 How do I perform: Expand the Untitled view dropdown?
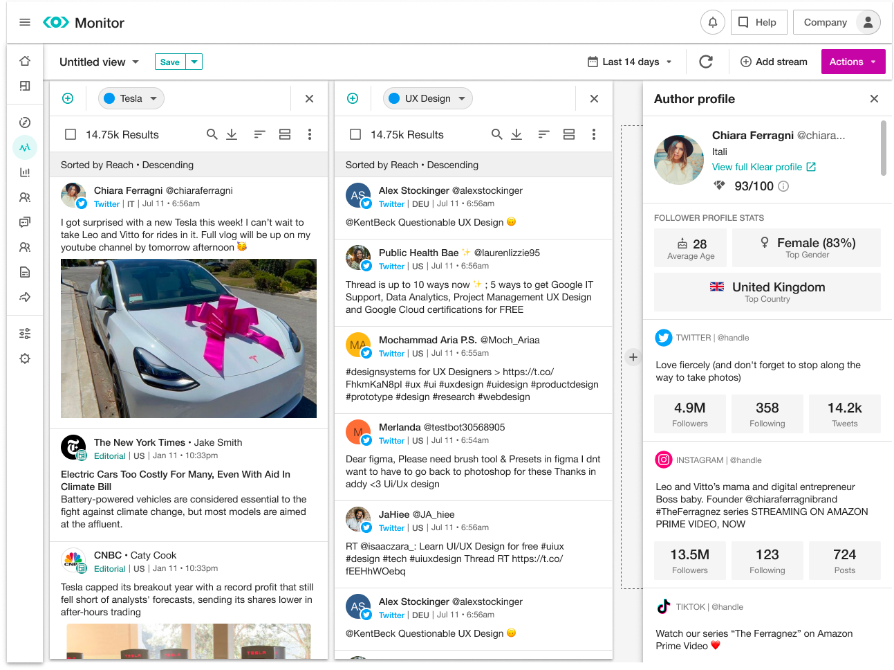[x=99, y=62]
